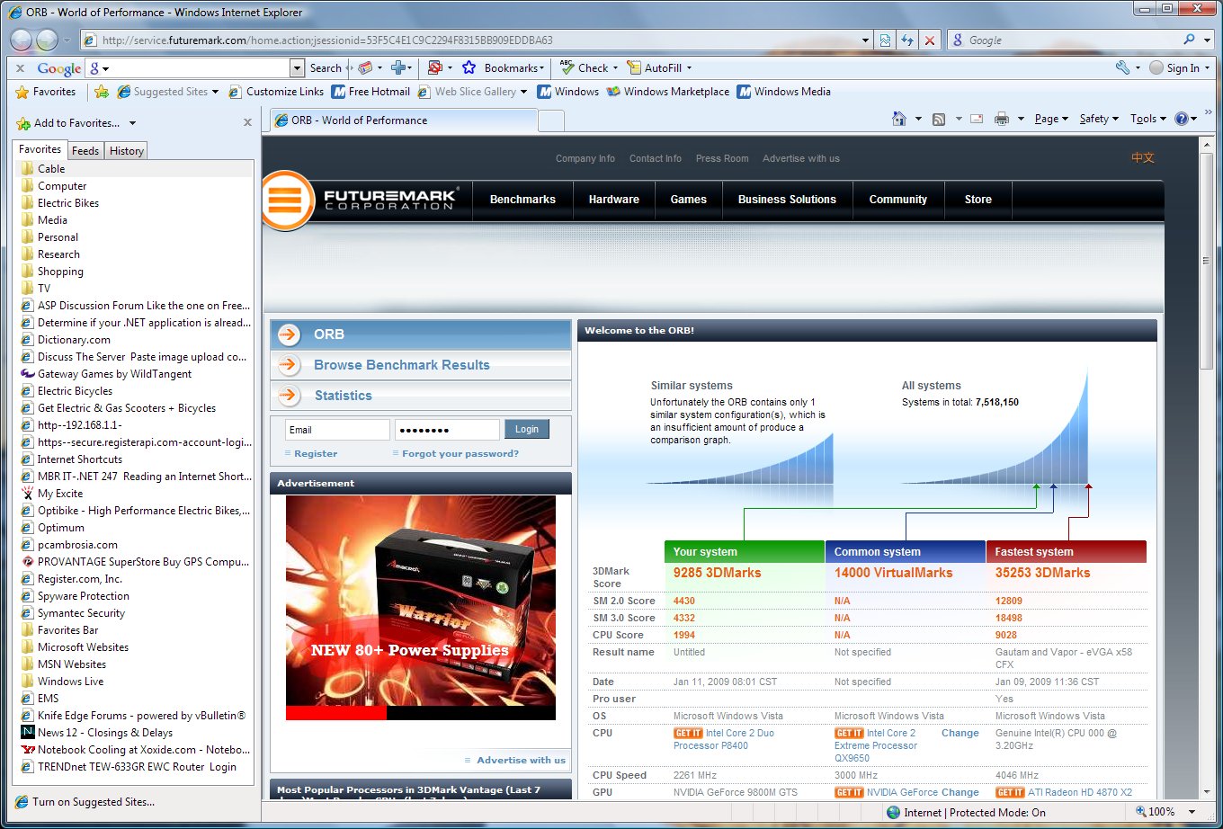This screenshot has width=1223, height=829.
Task: Click the browser Back arrow button
Action: coord(22,40)
